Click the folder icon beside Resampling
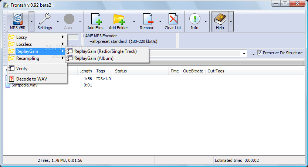The width and height of the screenshot is (308, 167). coord(11,58)
